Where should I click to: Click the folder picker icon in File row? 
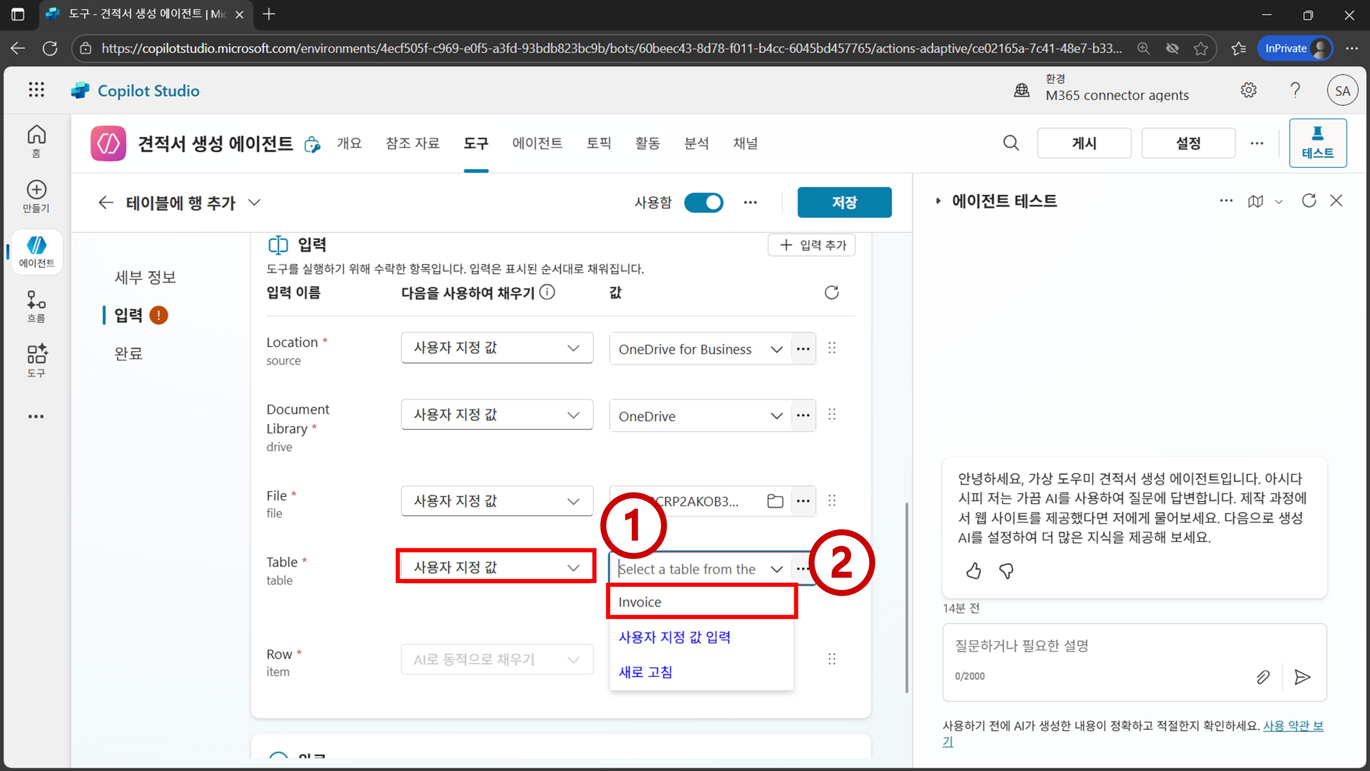coord(775,501)
